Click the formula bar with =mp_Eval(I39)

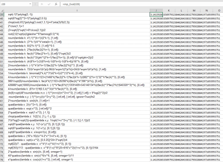point(139,3)
